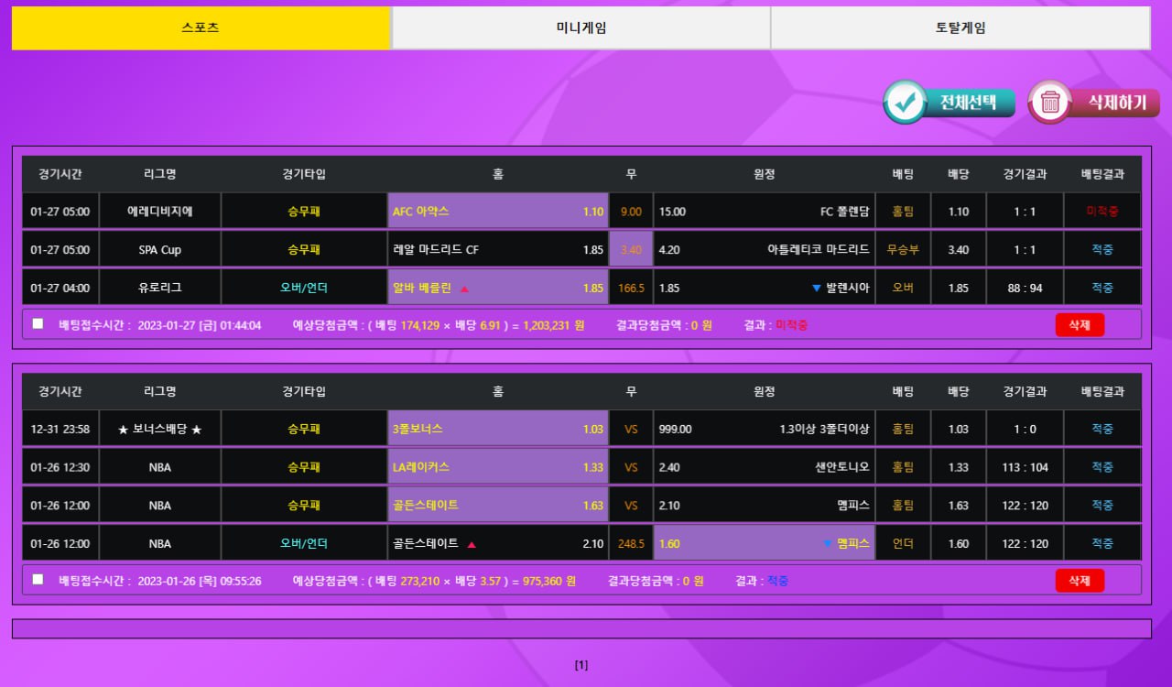The height and width of the screenshot is (687, 1172).
Task: Tick checkbox for 2023-01-26 betting slip
Action: (x=38, y=579)
